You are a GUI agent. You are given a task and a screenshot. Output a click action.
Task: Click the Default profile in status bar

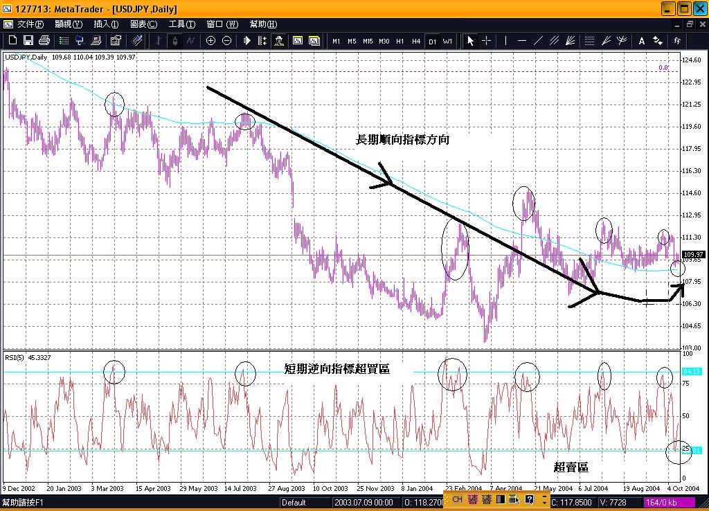294,503
